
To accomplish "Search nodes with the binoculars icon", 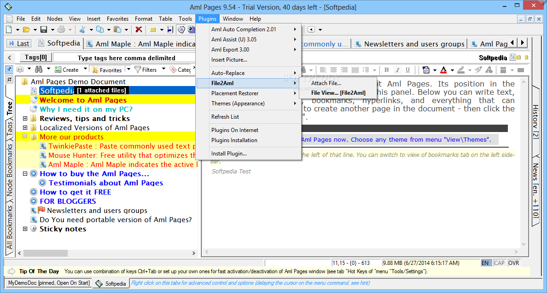I will pos(39,69).
